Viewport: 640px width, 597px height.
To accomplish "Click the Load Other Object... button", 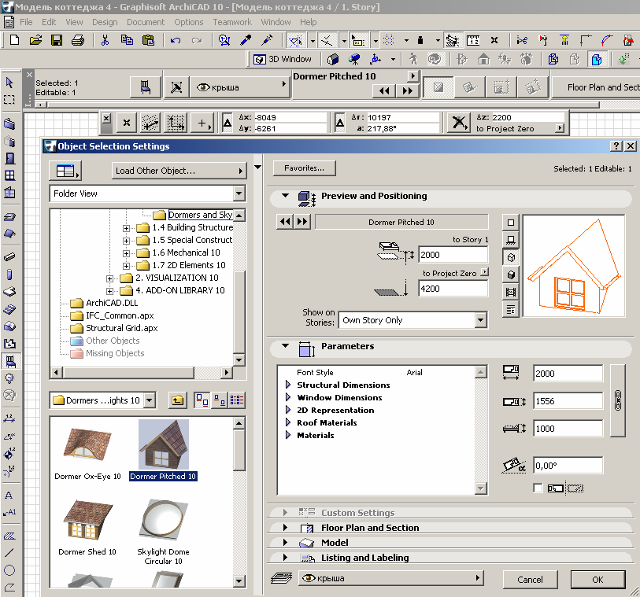I will tap(179, 171).
